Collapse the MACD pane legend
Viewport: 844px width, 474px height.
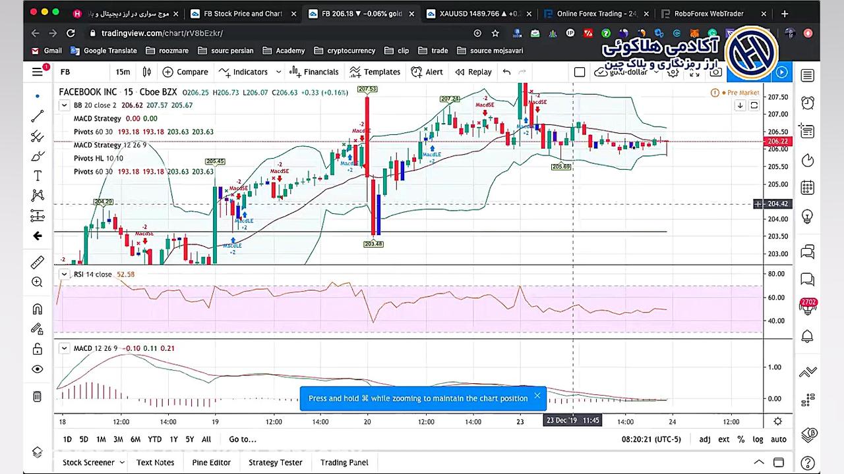click(x=64, y=348)
